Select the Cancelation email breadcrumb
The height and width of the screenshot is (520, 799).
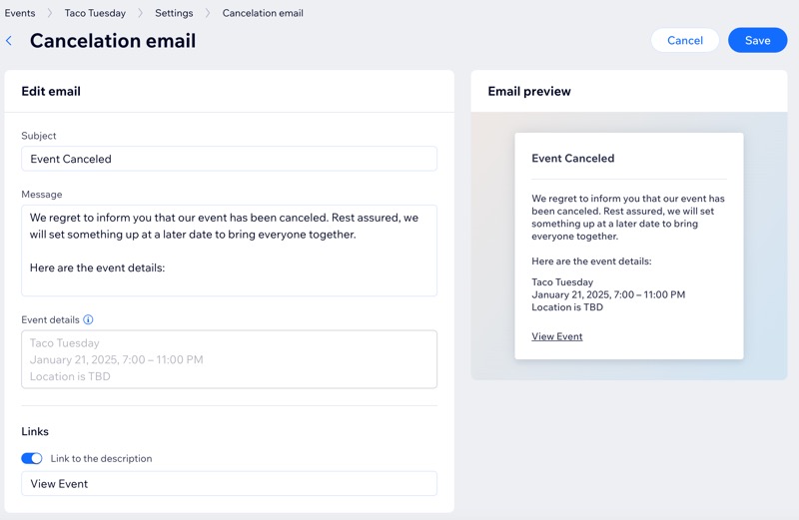pyautogui.click(x=263, y=13)
